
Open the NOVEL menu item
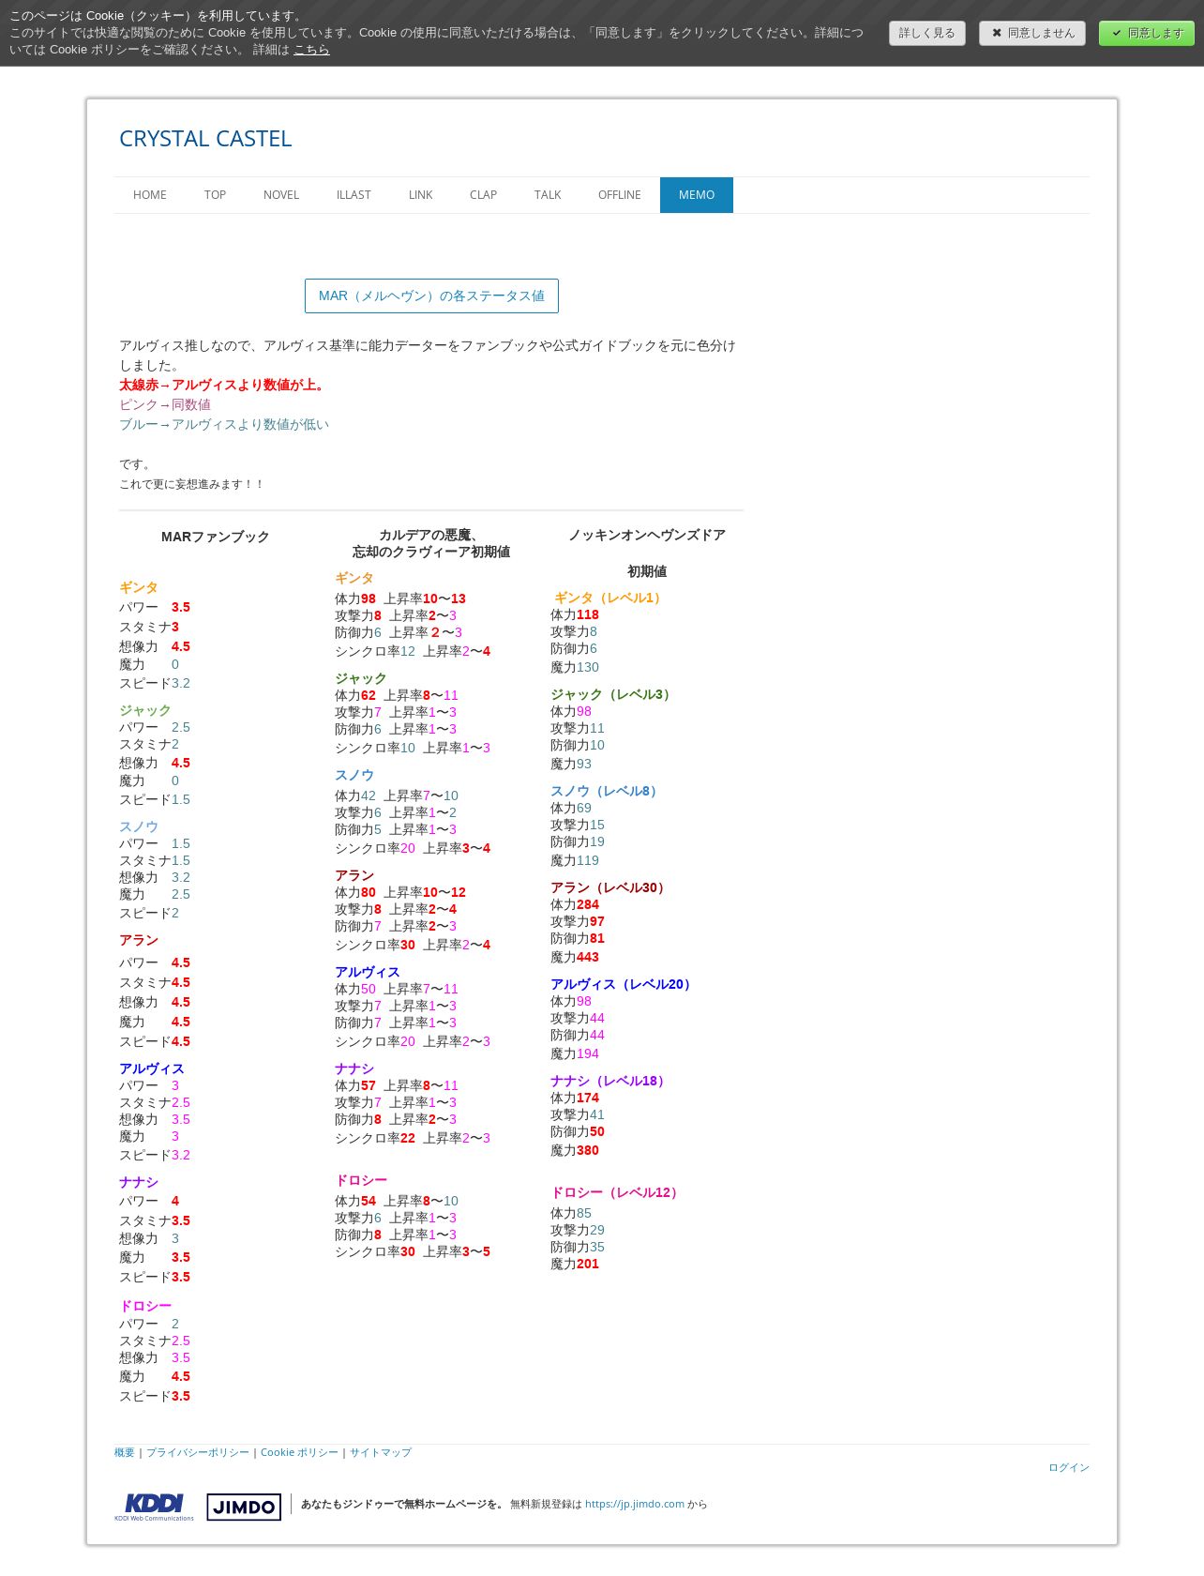(281, 195)
